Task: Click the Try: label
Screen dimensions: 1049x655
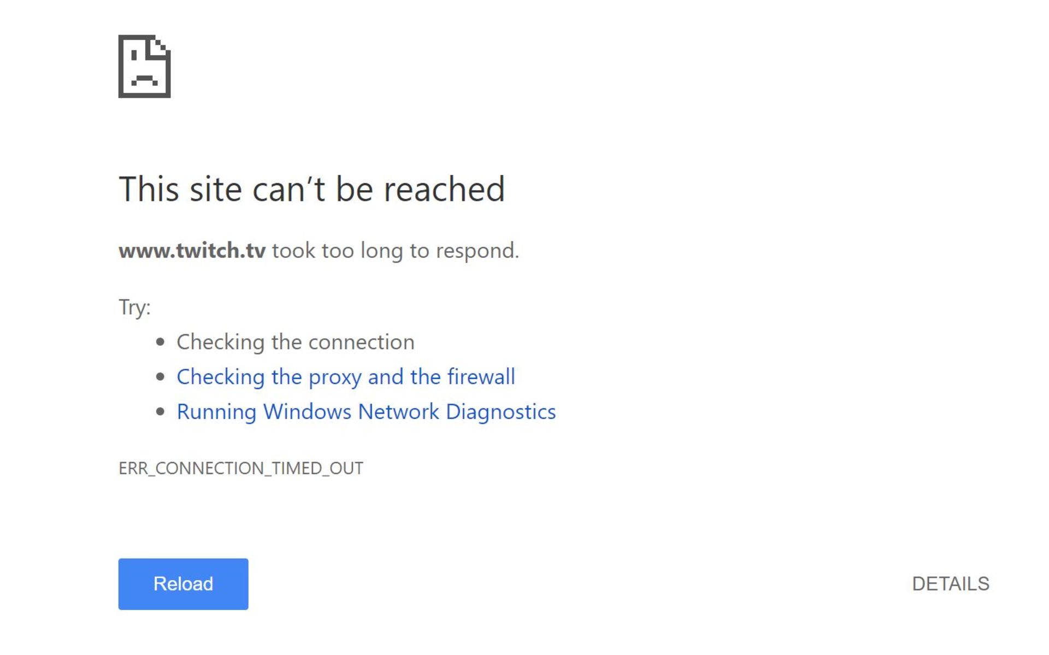Action: (x=134, y=307)
